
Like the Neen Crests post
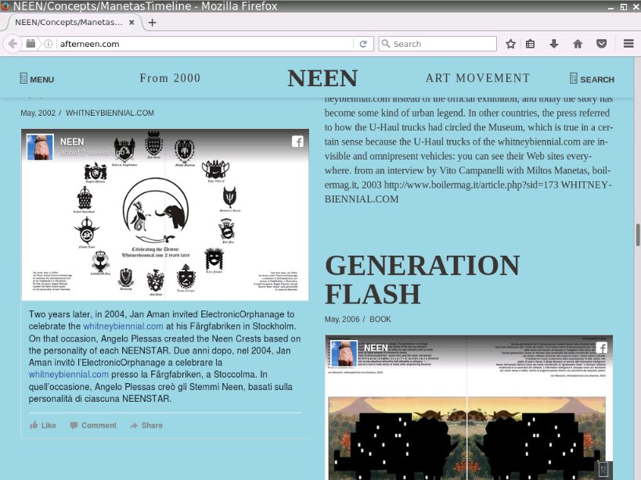pos(43,425)
